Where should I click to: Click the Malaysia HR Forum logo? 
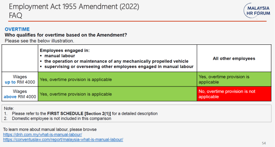257,11
